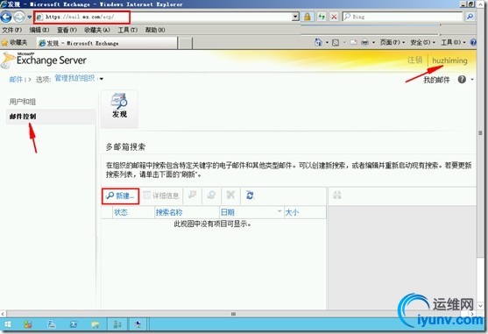Open the 查看(V) menu
Screen dimensions: 488x334
[67, 30]
